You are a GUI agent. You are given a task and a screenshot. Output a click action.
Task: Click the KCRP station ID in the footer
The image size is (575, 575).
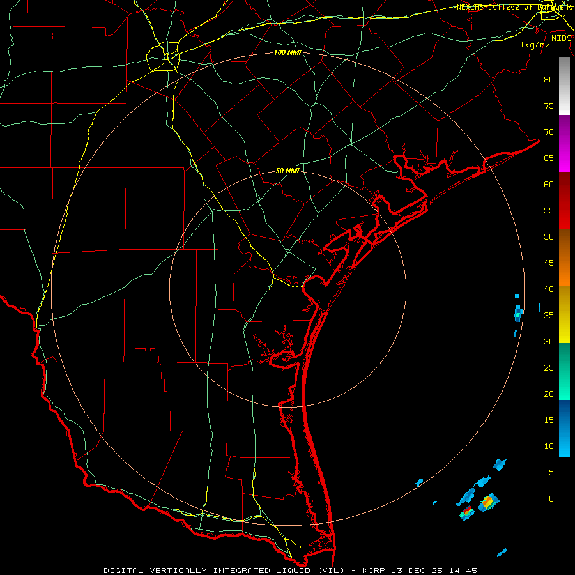[374, 571]
